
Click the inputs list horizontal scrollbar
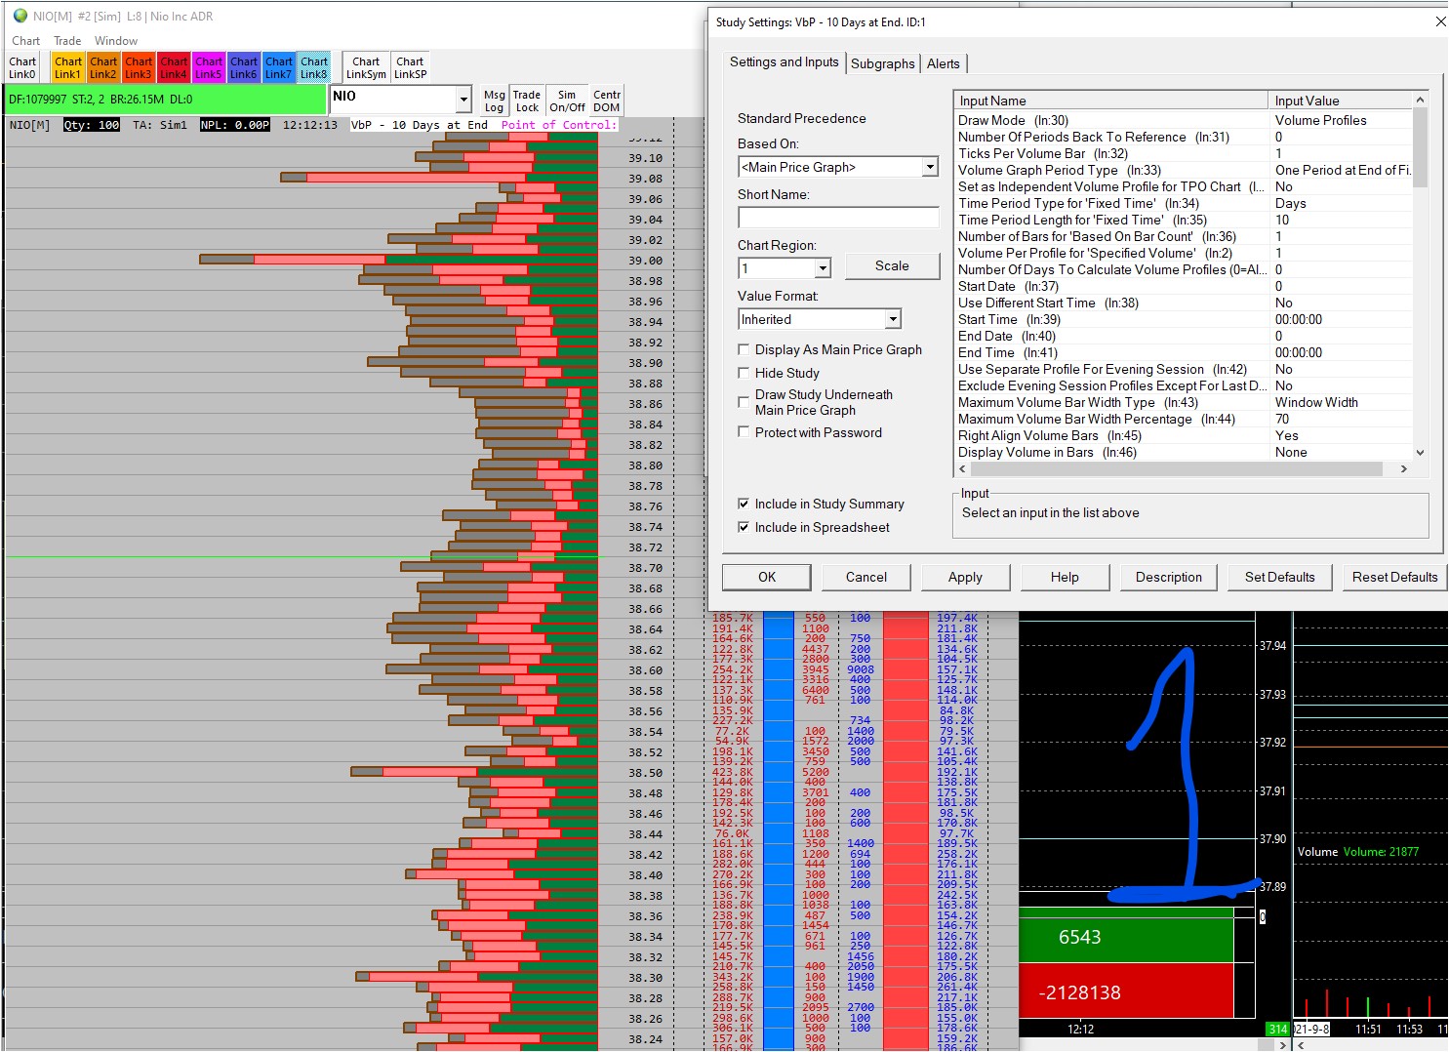point(1171,469)
